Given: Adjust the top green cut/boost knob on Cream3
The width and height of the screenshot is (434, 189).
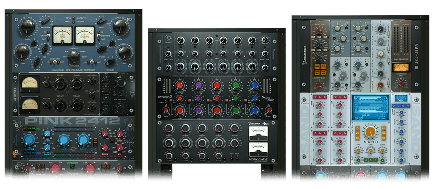Looking at the screenshot, I should click(235, 85).
